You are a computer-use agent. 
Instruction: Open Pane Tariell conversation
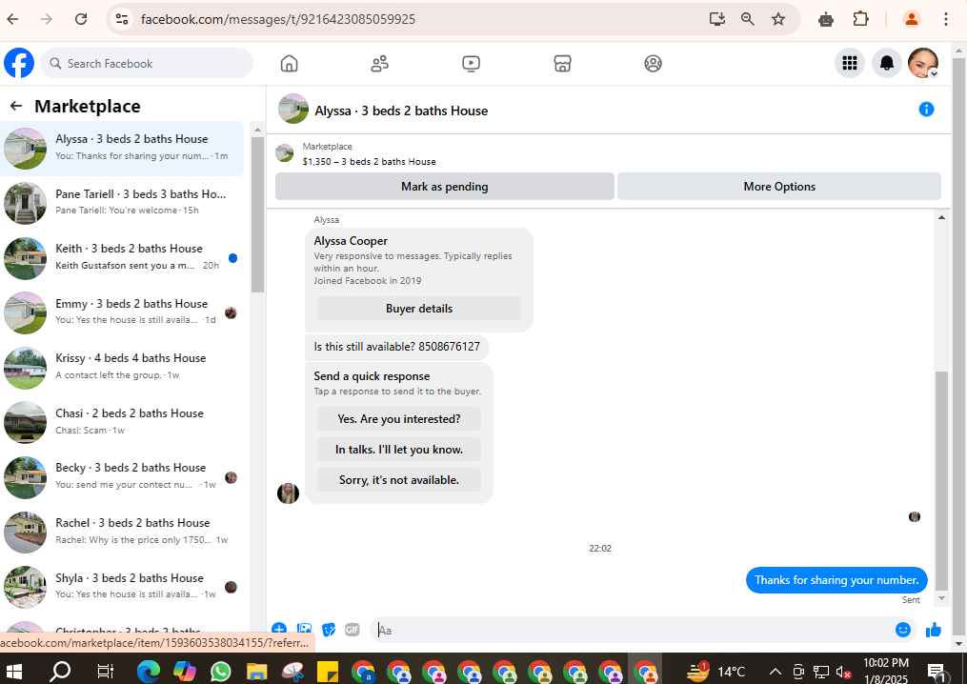point(122,203)
